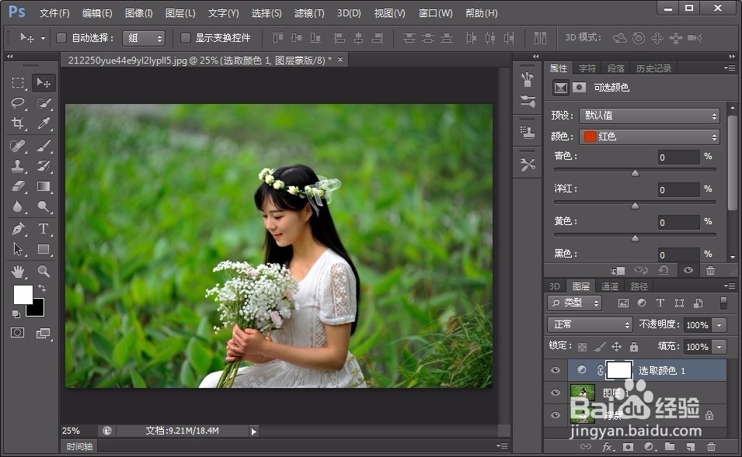
Task: Add layer style via fx icon
Action: pyautogui.click(x=607, y=447)
